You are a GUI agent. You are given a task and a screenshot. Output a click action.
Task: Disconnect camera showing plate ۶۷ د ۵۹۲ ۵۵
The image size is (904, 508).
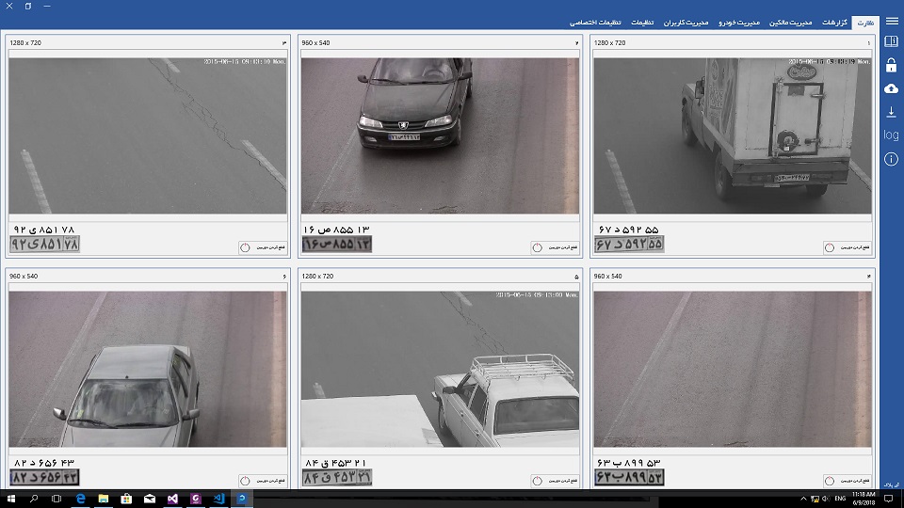point(847,247)
